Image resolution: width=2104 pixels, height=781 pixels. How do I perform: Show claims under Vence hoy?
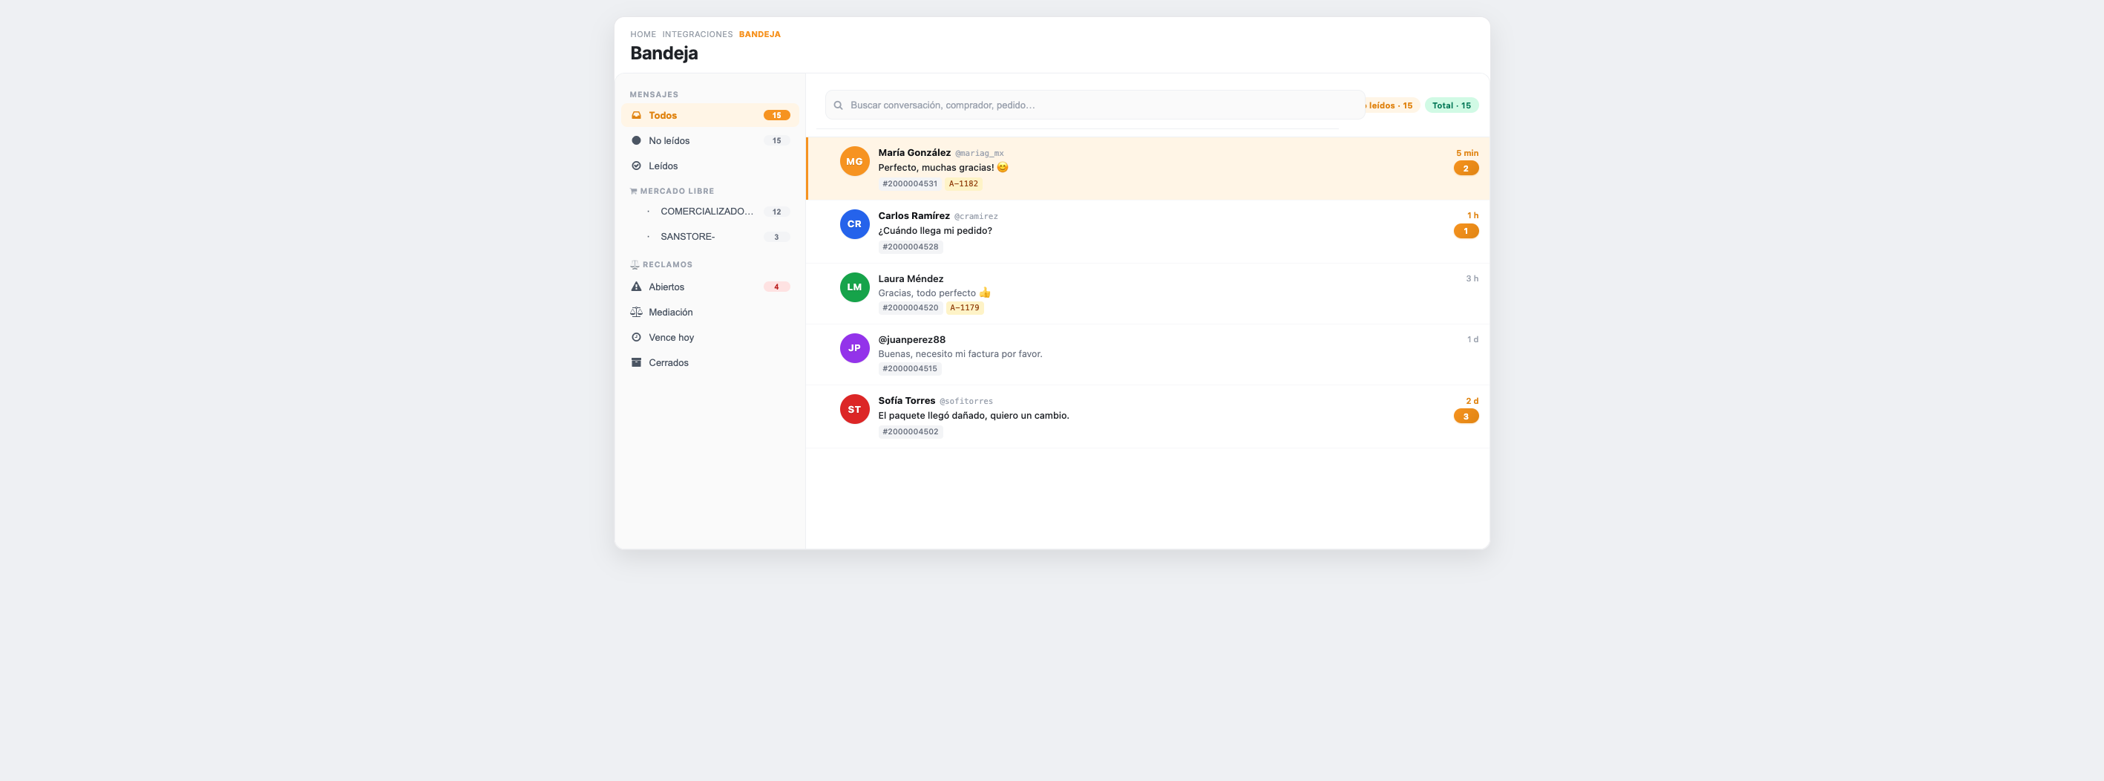709,337
